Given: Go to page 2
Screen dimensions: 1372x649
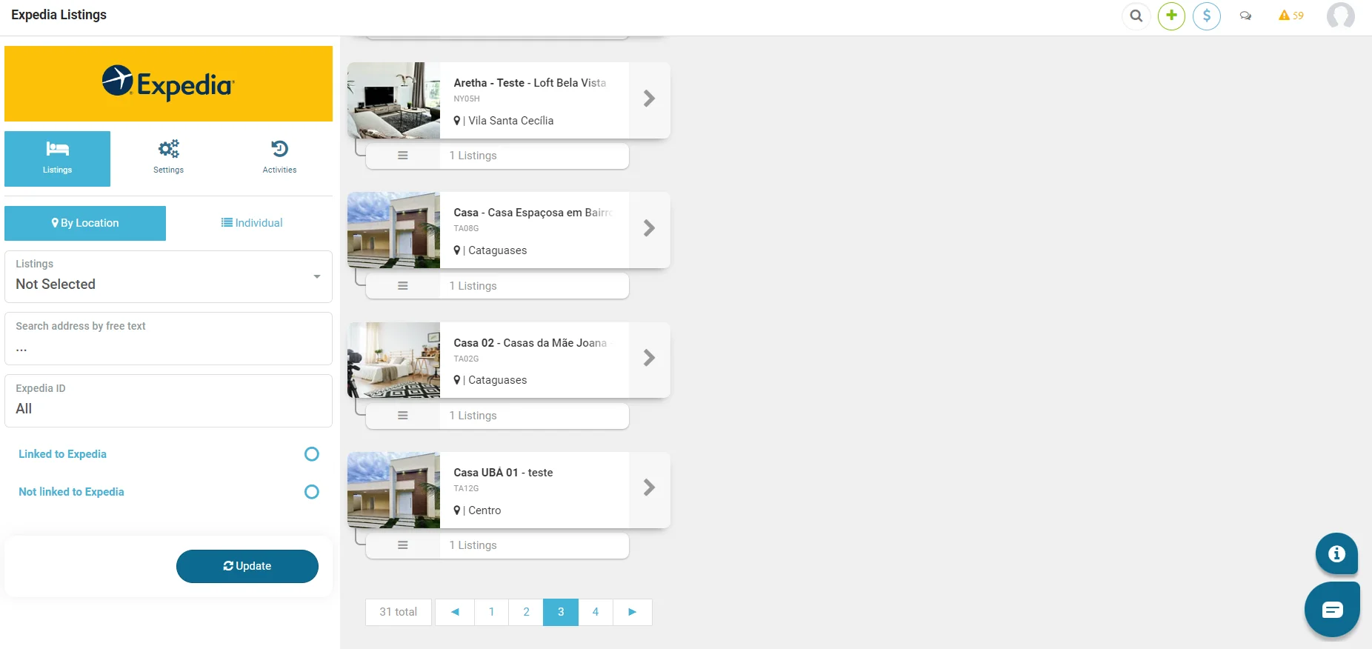Looking at the screenshot, I should (526, 612).
